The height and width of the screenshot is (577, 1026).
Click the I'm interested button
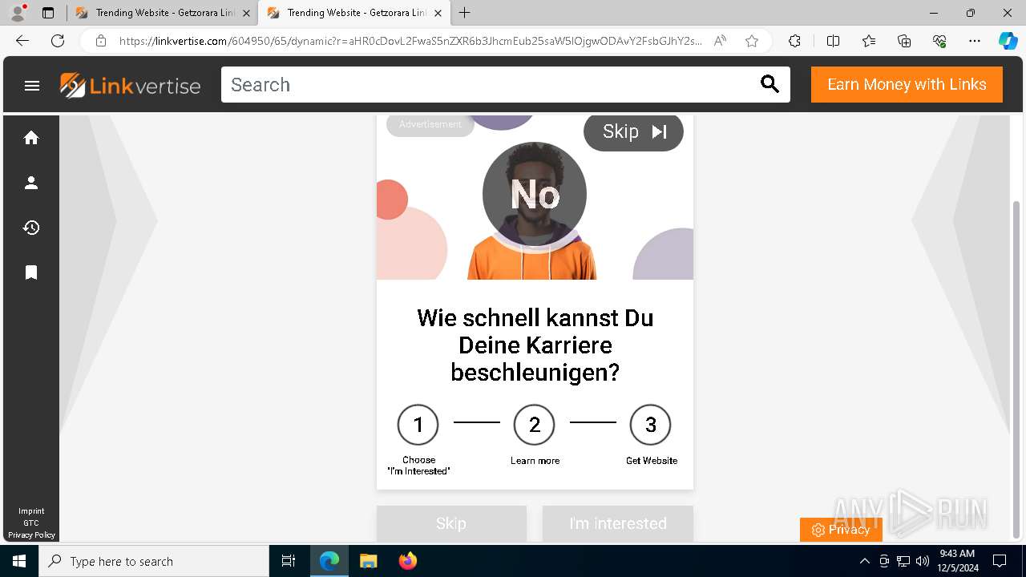[x=617, y=523]
